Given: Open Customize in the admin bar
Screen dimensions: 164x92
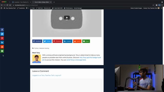Looking at the screenshot, I should (x=21, y=8).
